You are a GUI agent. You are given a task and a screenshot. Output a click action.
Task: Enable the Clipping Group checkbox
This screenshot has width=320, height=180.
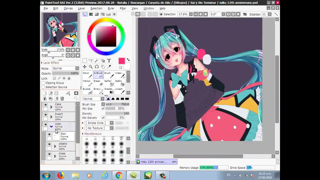(x=43, y=83)
